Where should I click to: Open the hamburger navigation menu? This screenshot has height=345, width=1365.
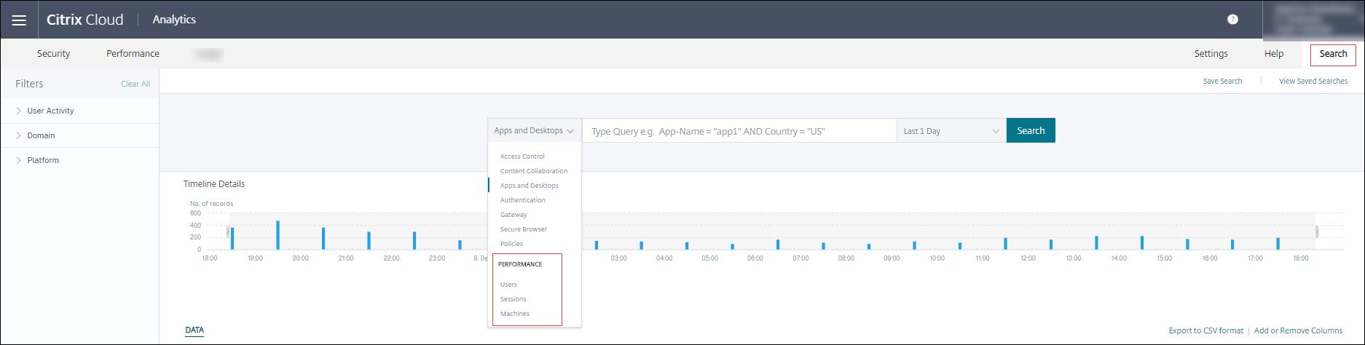pos(19,20)
